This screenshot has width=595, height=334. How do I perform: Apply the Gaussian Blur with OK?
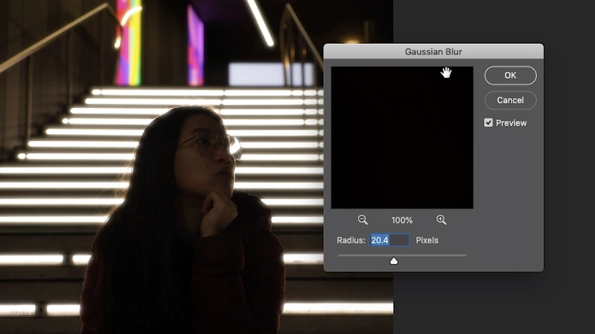click(510, 75)
